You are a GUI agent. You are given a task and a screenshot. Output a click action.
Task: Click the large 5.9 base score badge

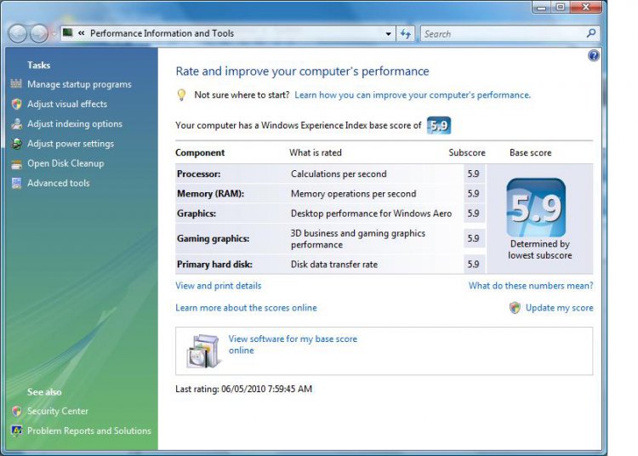pyautogui.click(x=536, y=208)
